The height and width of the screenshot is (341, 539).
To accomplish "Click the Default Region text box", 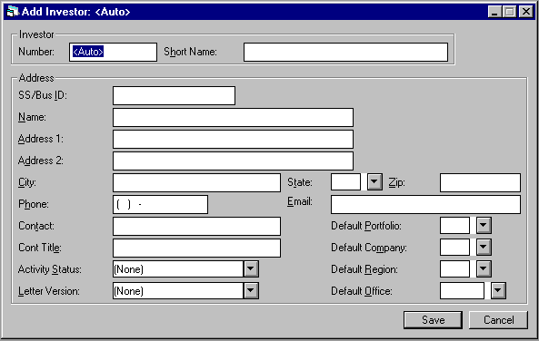I will point(454,269).
